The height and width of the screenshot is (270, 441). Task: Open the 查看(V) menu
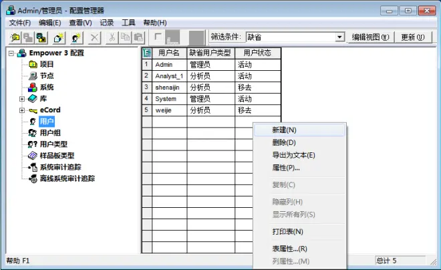click(80, 23)
